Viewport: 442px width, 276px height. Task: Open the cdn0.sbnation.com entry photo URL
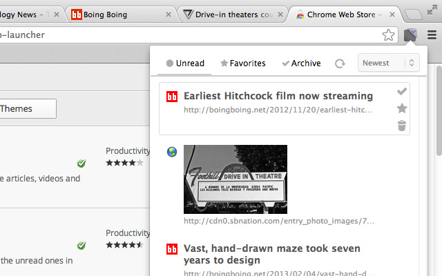[279, 221]
